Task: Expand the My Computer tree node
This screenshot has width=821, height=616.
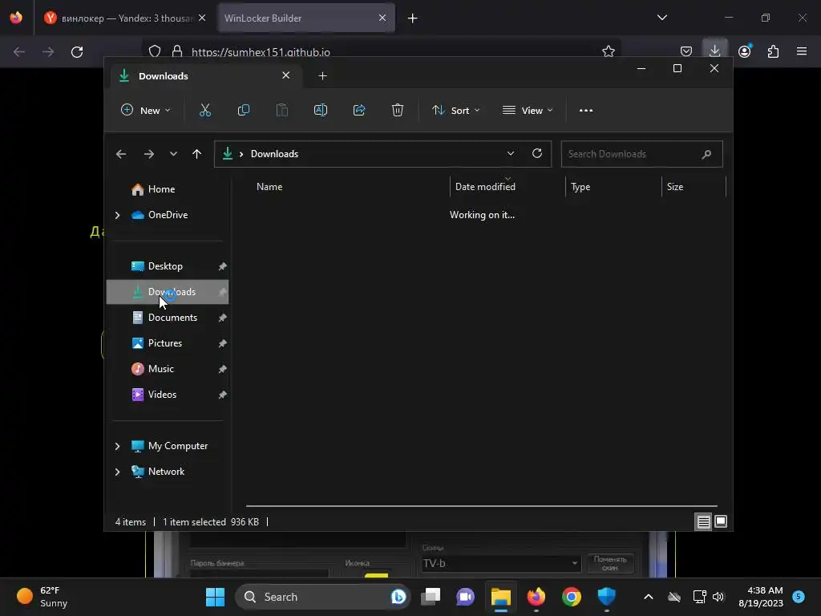Action: click(x=117, y=446)
